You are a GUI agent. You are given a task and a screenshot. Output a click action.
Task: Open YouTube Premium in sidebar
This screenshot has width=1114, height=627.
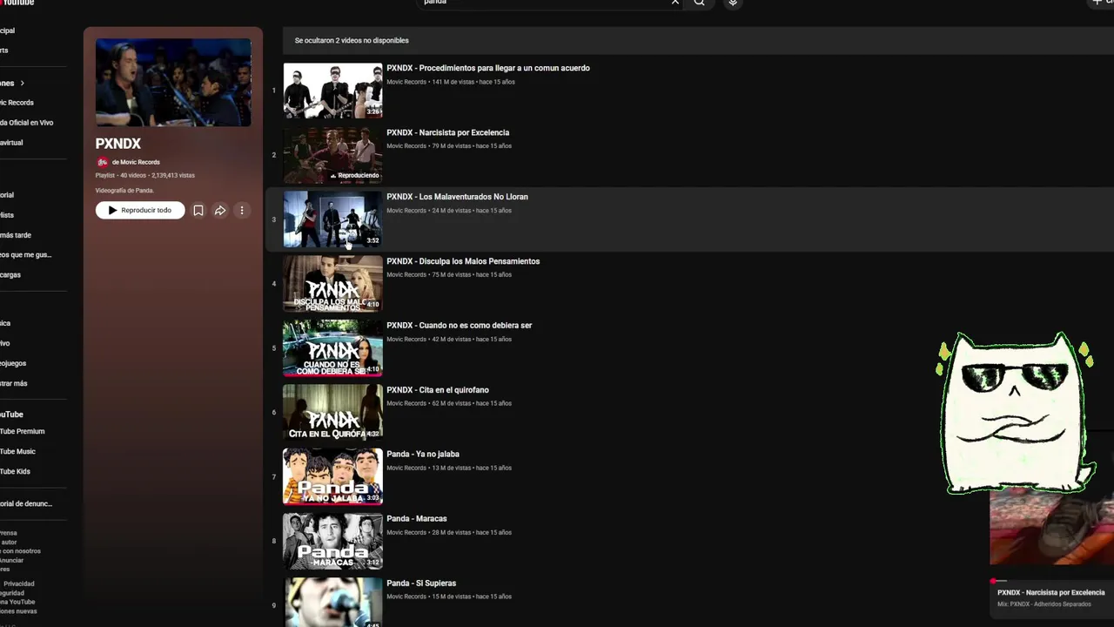22,431
